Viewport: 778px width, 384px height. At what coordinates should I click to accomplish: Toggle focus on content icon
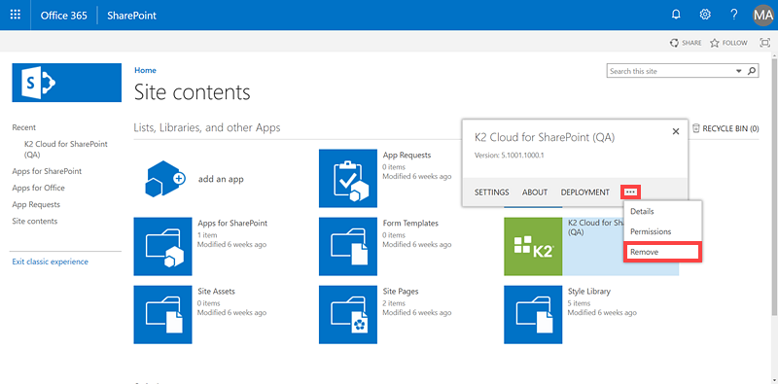coord(764,43)
